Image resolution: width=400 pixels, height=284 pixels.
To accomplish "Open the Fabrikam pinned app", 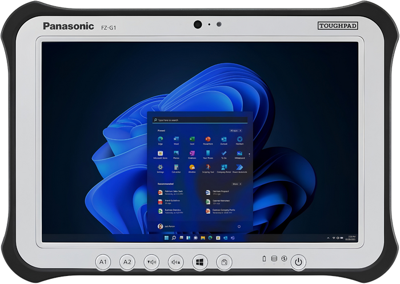I will (239, 141).
